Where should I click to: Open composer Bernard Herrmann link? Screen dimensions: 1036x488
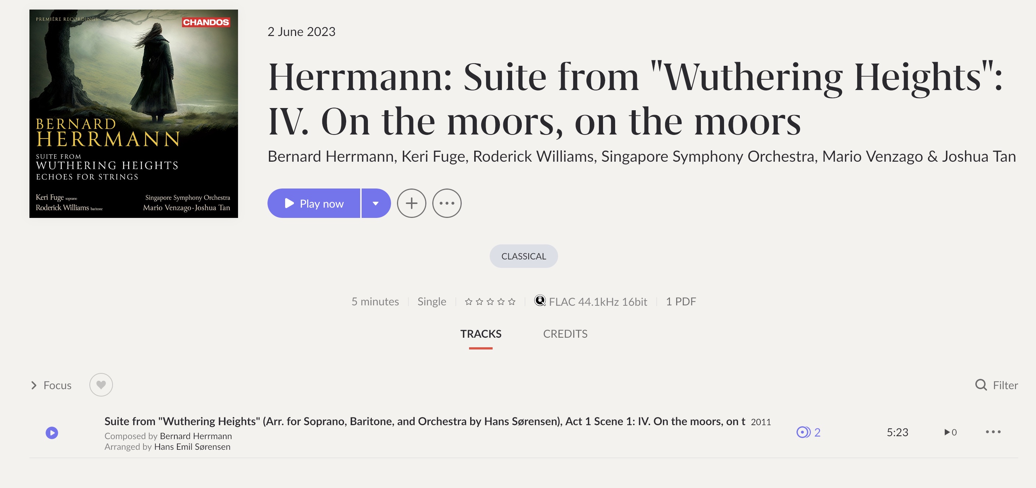tap(196, 436)
